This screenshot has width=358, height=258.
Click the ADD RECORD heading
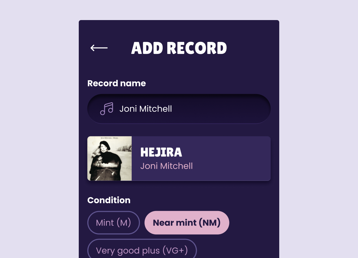point(179,48)
